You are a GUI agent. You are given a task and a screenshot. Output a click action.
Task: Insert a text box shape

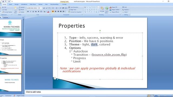[x=85, y=7]
